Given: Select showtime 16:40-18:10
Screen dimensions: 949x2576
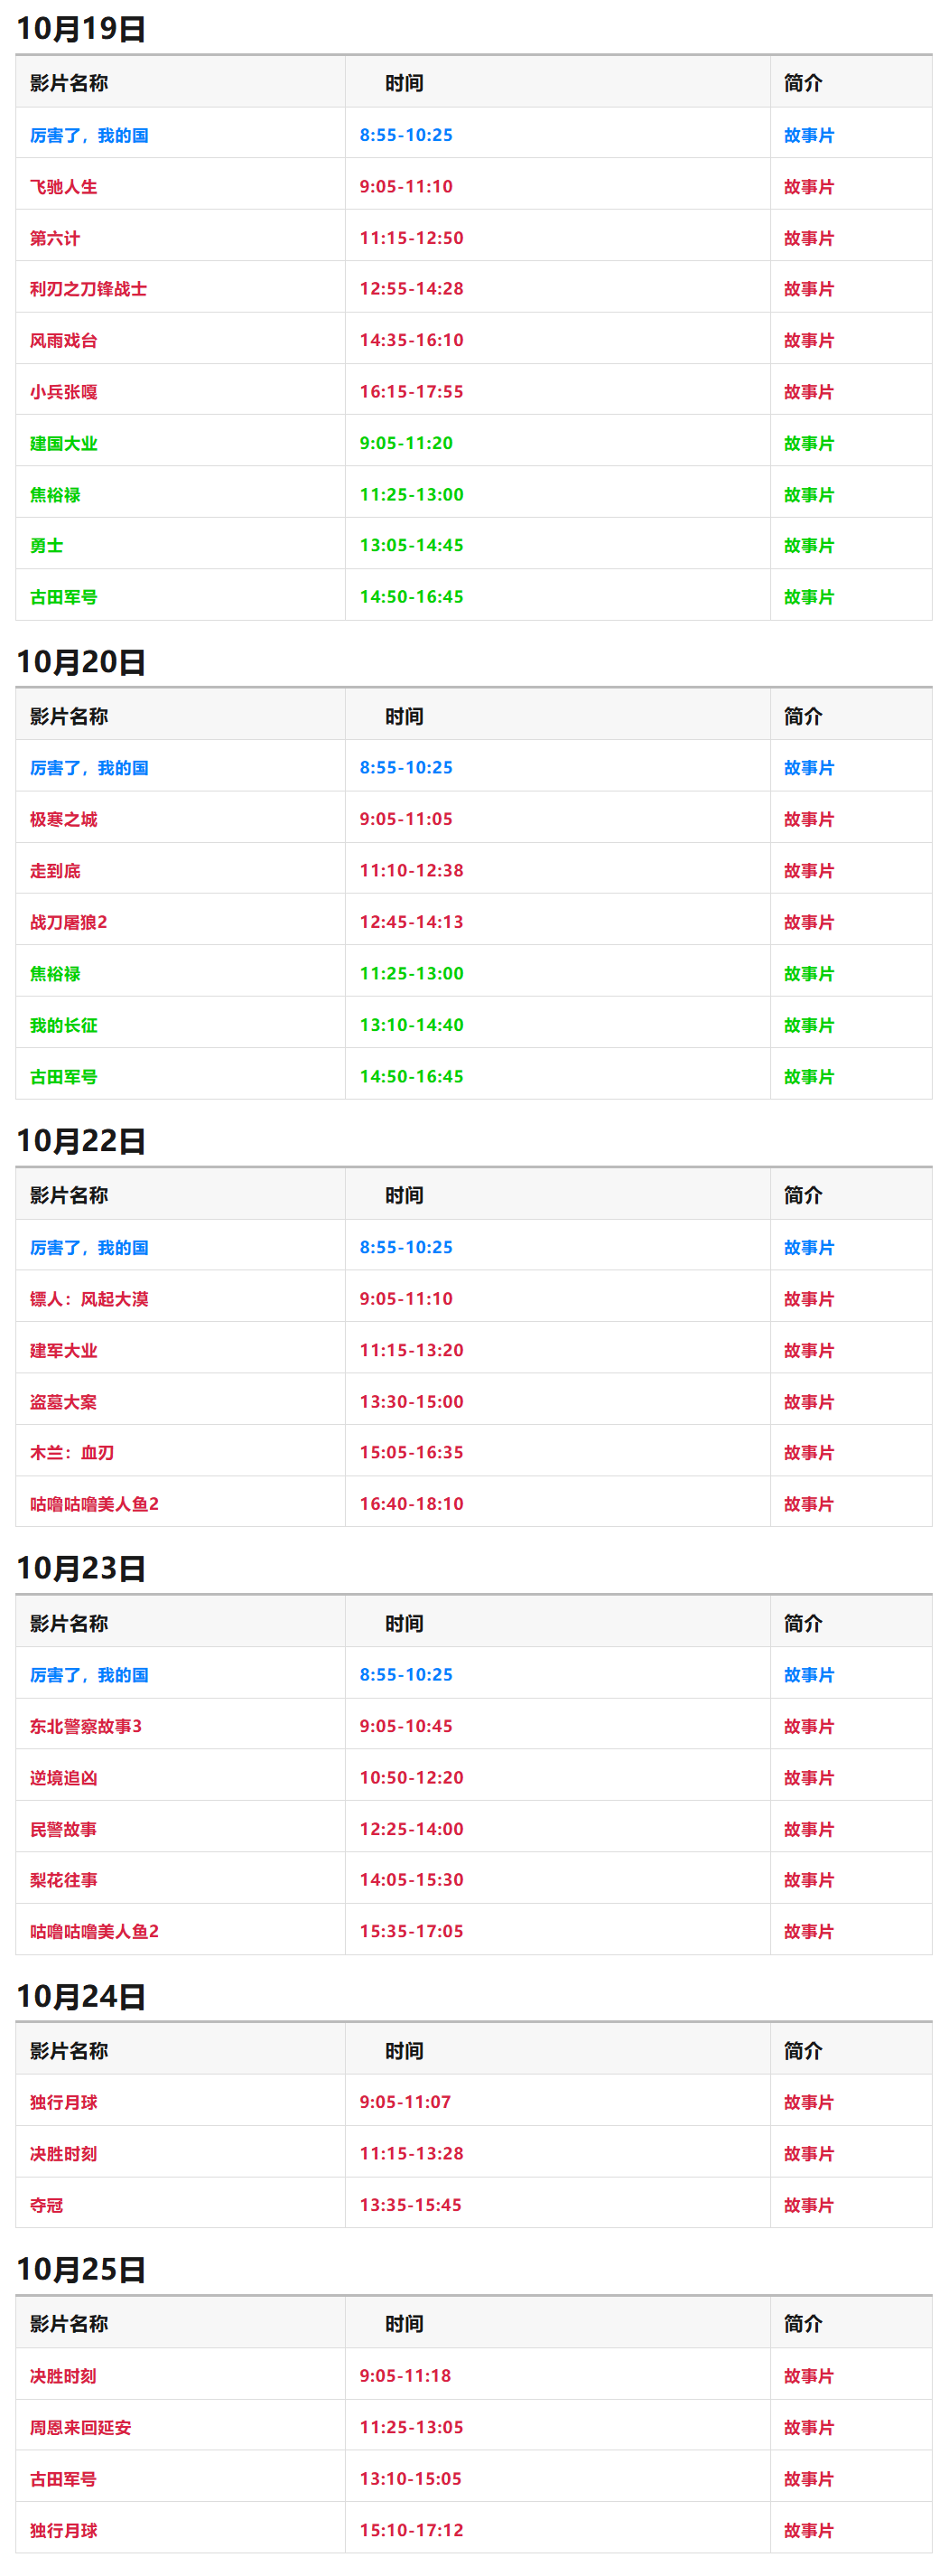Looking at the screenshot, I should click(412, 1504).
